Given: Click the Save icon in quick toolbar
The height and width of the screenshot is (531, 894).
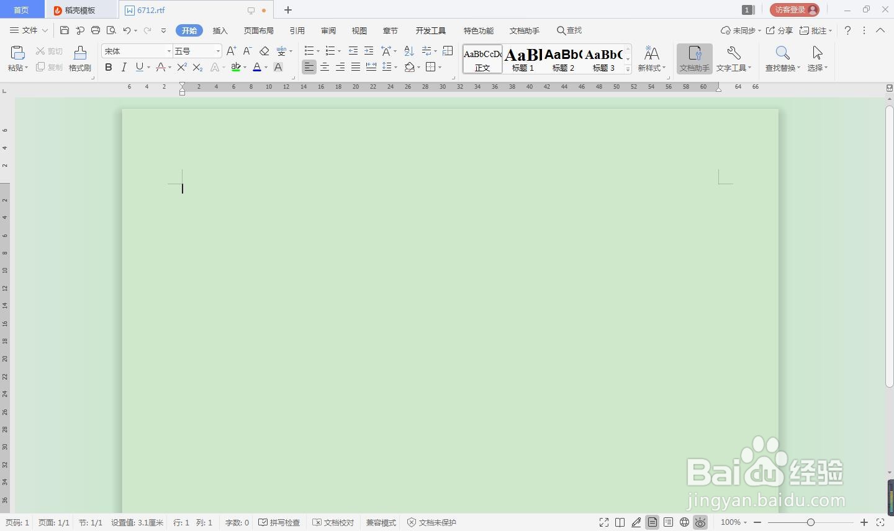Looking at the screenshot, I should 65,30.
